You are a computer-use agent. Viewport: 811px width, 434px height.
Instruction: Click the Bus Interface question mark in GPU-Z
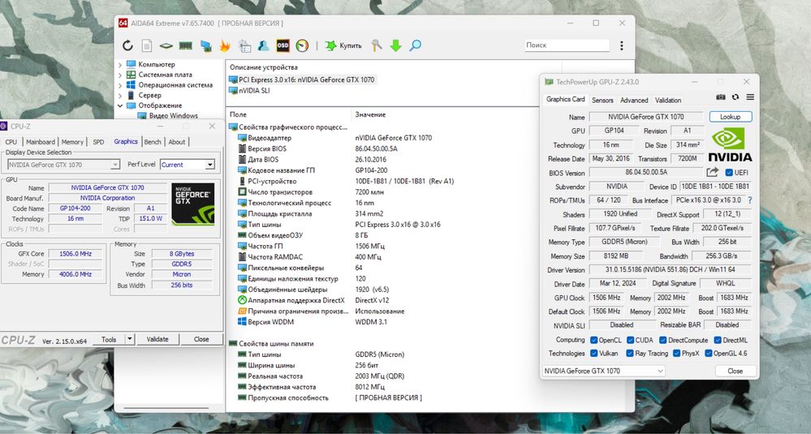pyautogui.click(x=749, y=200)
